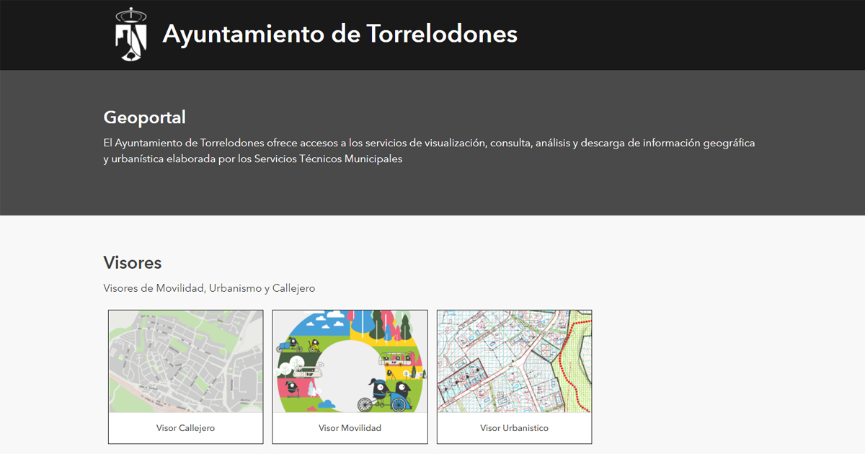Click the Torrelodones coat of arms logo

tap(131, 35)
